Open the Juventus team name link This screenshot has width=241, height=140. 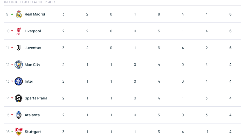pyautogui.click(x=33, y=48)
